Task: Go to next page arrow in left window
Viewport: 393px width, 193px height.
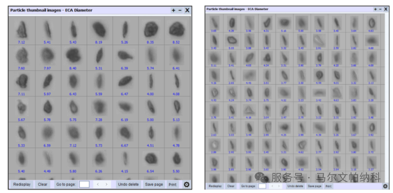Action: click(107, 184)
